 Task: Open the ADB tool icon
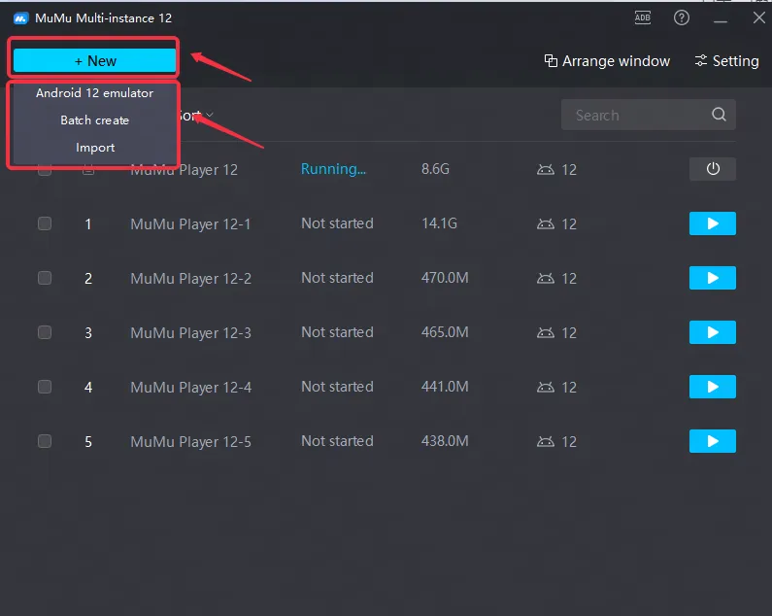(x=643, y=18)
